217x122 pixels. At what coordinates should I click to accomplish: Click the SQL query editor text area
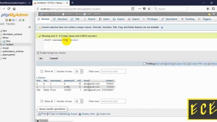130,44
